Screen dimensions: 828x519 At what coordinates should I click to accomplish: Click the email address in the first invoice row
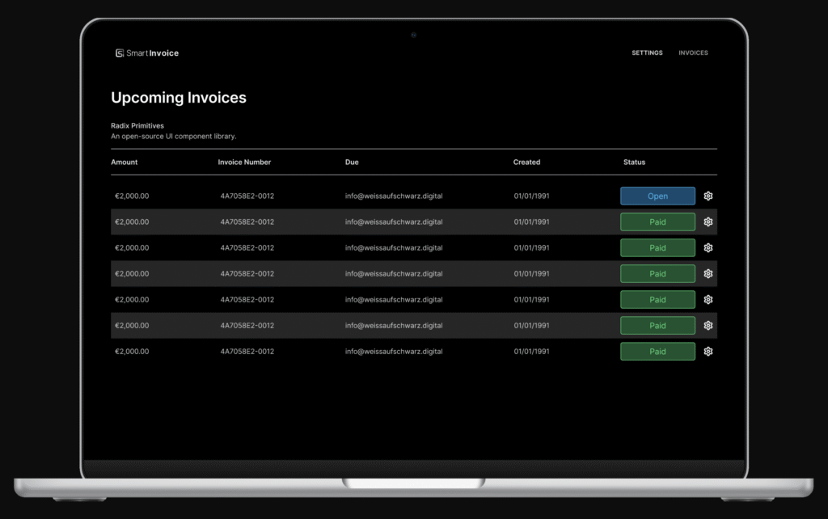point(394,196)
